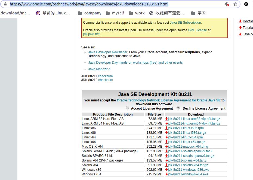
Task: Click the lock icon in the address bar
Action: click(x=5, y=4)
